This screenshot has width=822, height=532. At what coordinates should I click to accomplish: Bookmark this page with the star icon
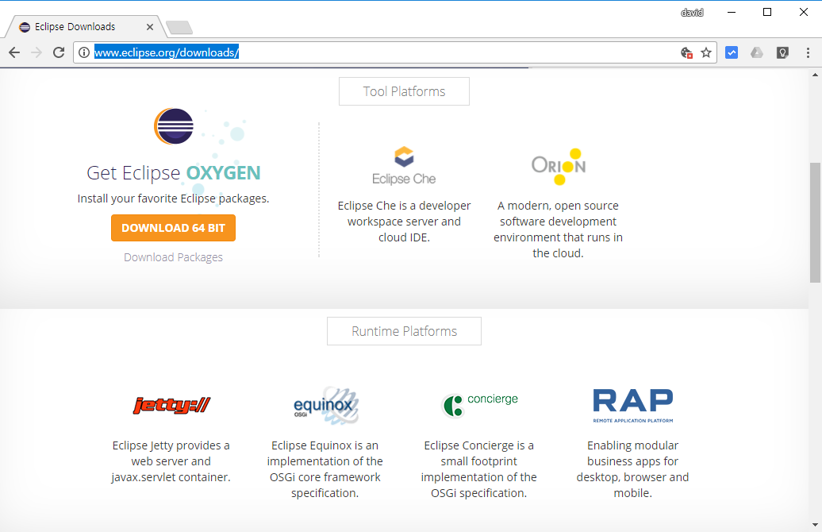(706, 52)
